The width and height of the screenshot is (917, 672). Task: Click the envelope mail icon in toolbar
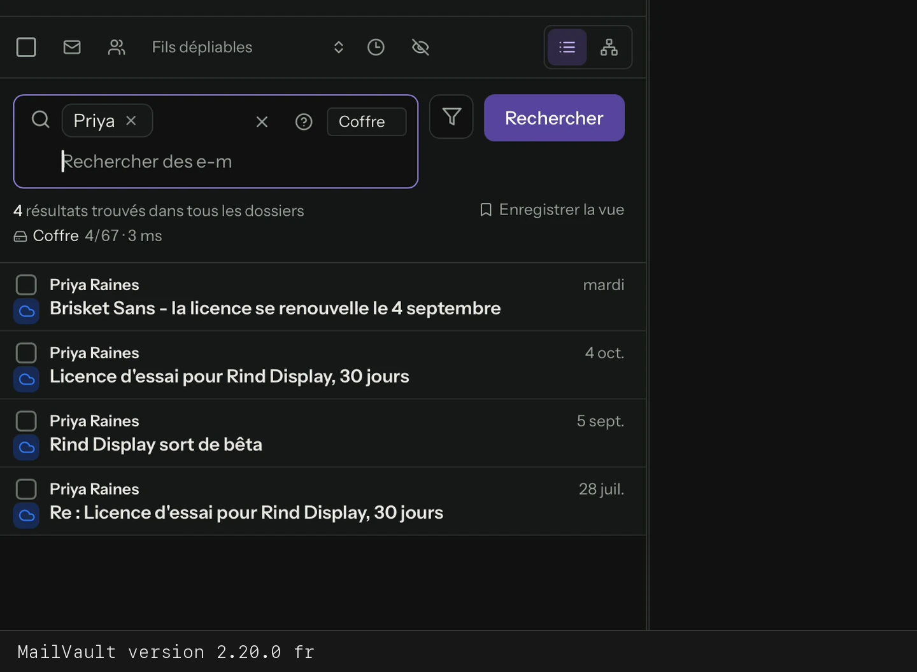coord(72,47)
